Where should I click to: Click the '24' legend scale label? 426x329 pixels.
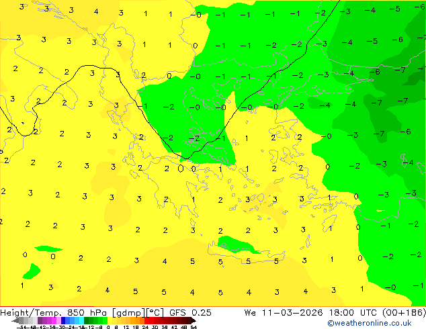[145, 327]
